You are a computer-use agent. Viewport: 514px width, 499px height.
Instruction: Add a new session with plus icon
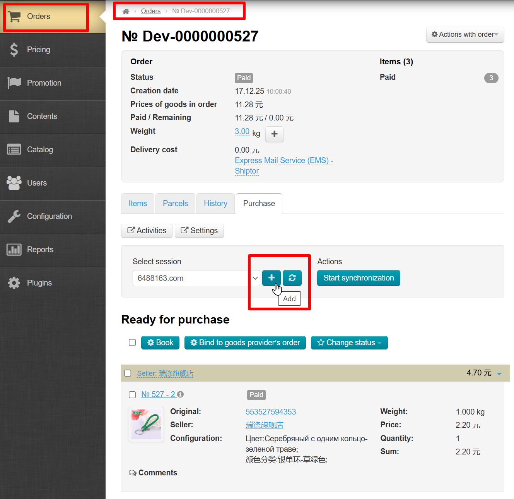point(272,278)
